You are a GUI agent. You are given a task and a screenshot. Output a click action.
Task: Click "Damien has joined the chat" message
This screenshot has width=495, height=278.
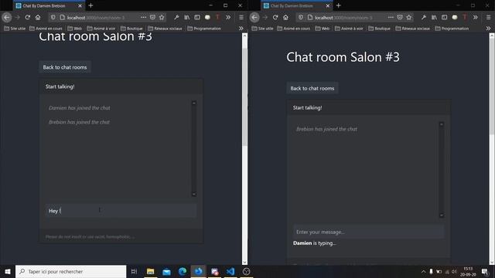[x=80, y=108]
